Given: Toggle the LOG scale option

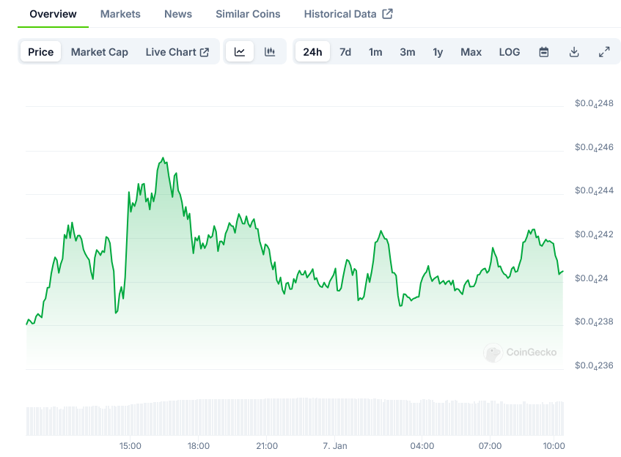Looking at the screenshot, I should tap(509, 52).
